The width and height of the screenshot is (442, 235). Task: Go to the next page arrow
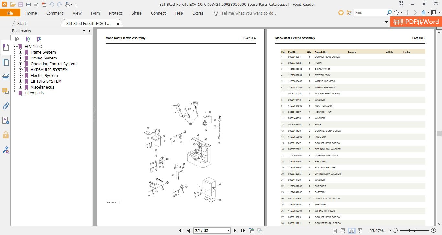pyautogui.click(x=235, y=231)
